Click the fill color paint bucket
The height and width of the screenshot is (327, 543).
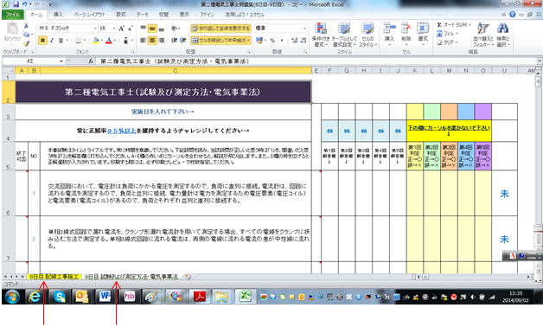click(x=96, y=41)
